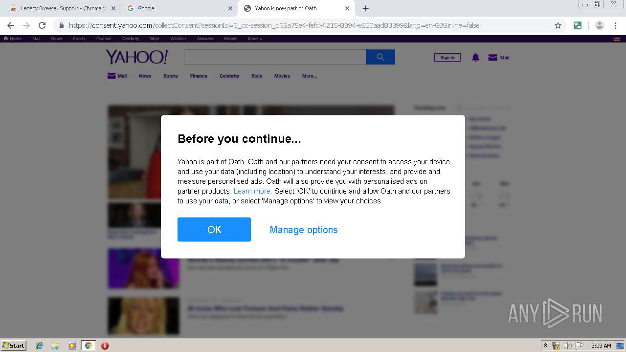Image resolution: width=626 pixels, height=352 pixels.
Task: Open Finance under the Yahoo logo
Action: click(199, 76)
